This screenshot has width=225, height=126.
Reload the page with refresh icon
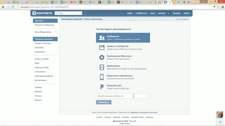[13, 7]
